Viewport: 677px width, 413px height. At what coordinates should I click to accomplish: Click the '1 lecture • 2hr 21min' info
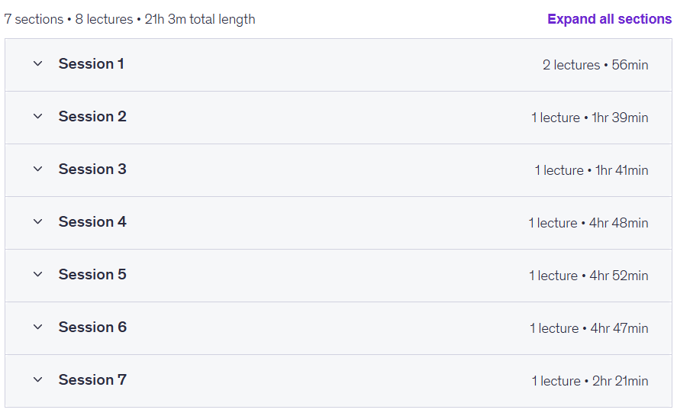coord(590,381)
